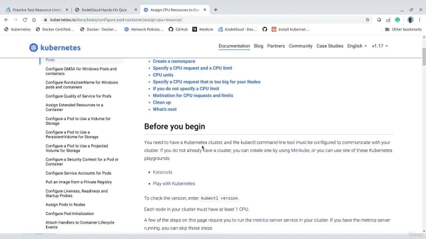The width and height of the screenshot is (426, 239).
Task: Open the 'CPU units' contents link
Action: pyautogui.click(x=162, y=75)
